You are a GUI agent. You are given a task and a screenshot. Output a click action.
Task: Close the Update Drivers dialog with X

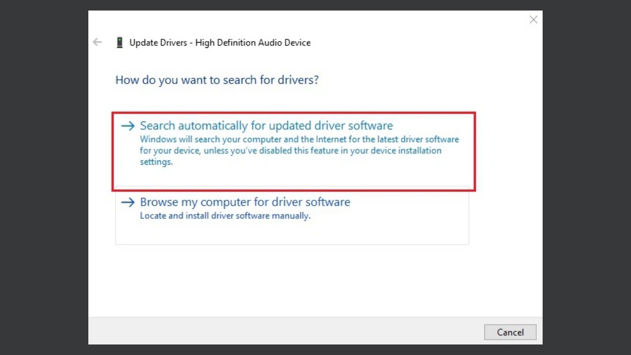click(x=533, y=20)
